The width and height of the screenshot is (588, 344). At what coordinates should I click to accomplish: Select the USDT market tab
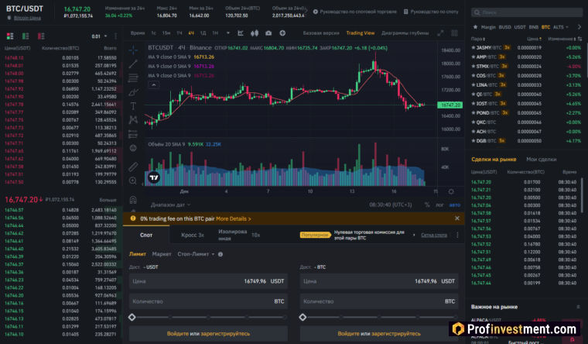pyautogui.click(x=520, y=27)
